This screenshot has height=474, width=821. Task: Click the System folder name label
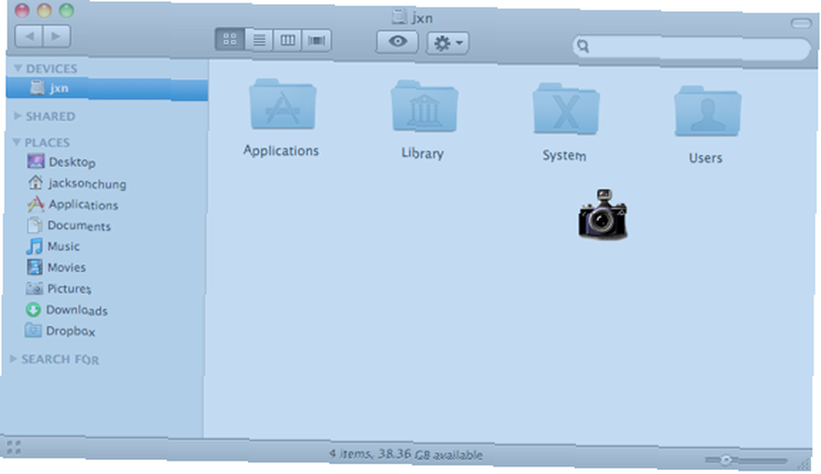coord(564,155)
